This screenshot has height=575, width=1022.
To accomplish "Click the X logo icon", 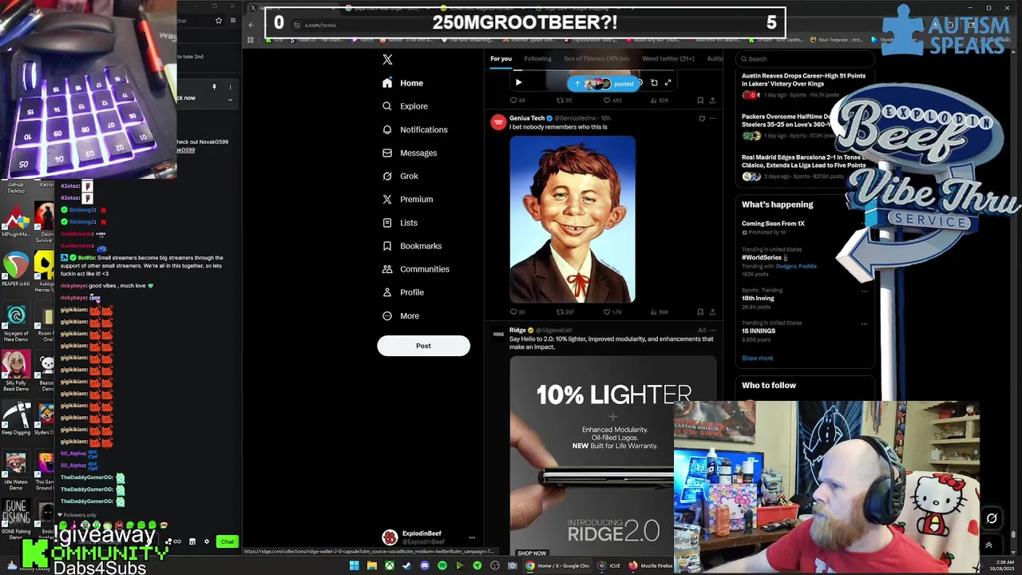I will pyautogui.click(x=387, y=59).
